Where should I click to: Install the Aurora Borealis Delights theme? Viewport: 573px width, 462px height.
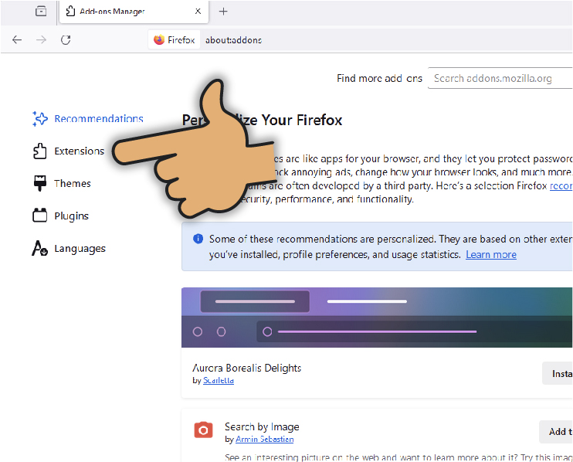(558, 374)
